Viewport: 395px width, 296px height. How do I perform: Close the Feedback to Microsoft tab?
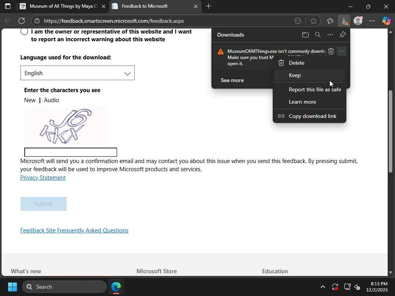[x=196, y=6]
